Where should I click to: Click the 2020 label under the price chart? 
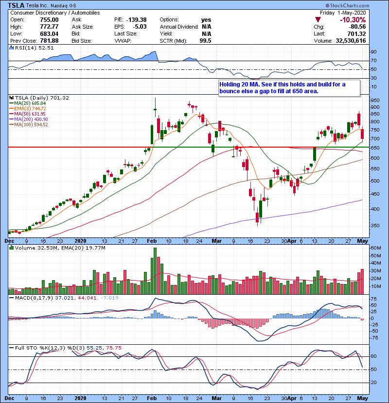pos(80,241)
